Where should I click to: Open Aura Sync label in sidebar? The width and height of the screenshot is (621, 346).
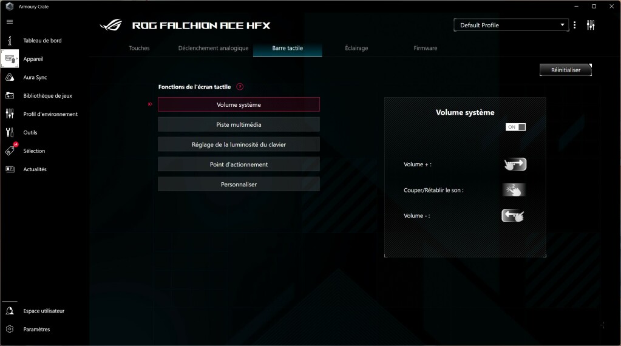[x=35, y=77]
